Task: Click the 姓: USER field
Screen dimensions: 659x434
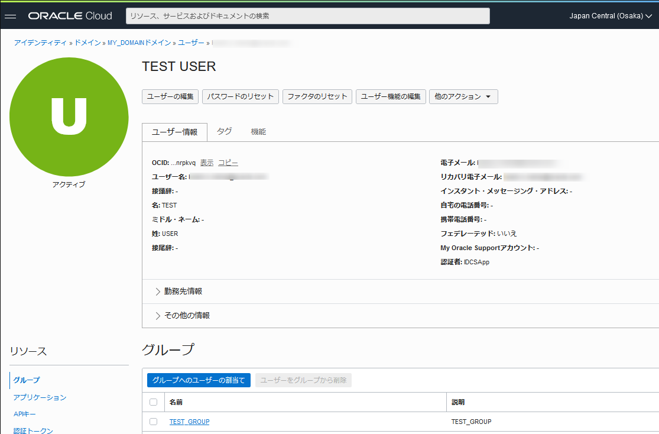Action: [165, 234]
